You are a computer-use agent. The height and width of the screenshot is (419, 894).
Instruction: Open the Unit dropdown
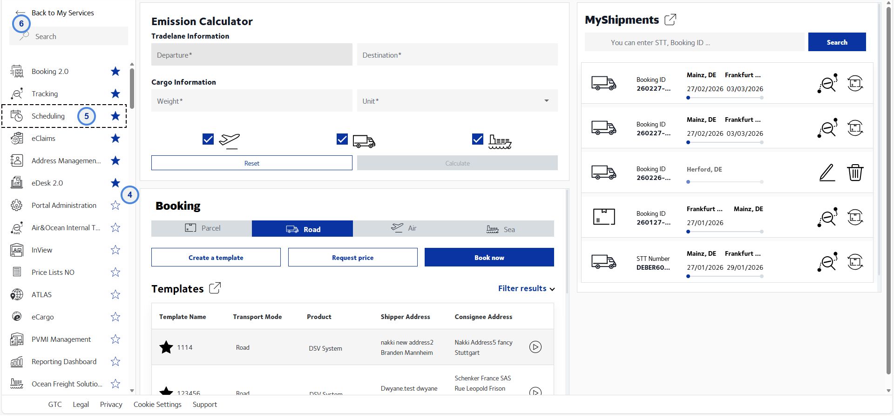point(457,101)
